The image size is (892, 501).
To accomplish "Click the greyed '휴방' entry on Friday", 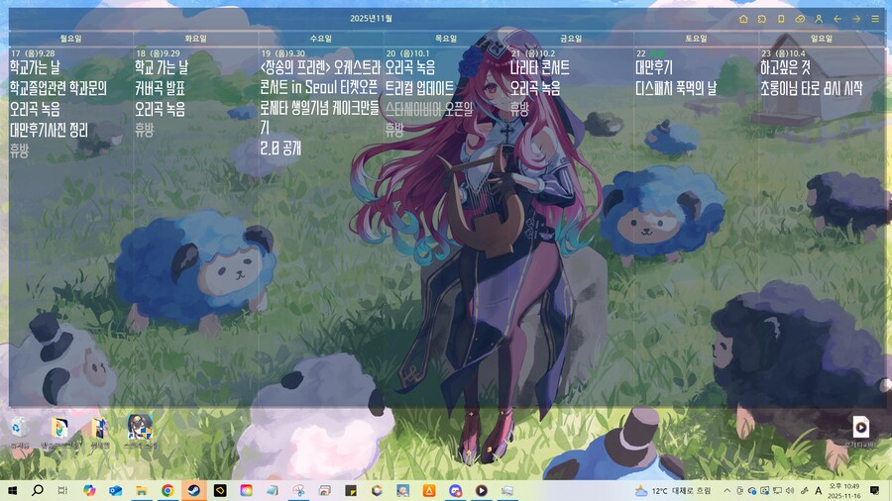I will [519, 109].
